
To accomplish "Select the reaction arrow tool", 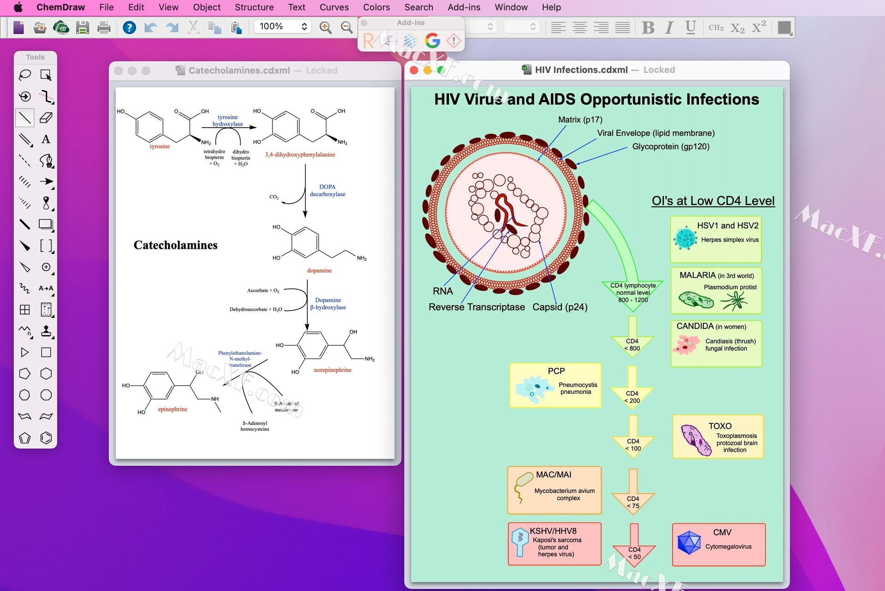I will [x=47, y=182].
